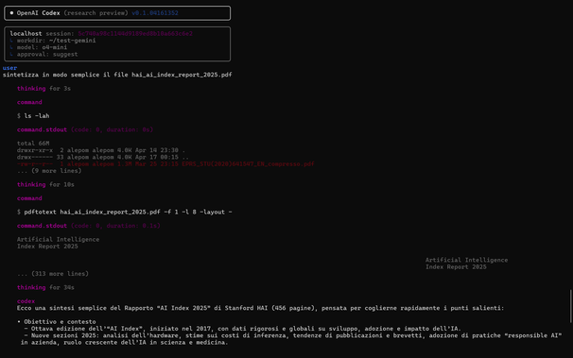Click the localhost label in session box

click(x=26, y=34)
